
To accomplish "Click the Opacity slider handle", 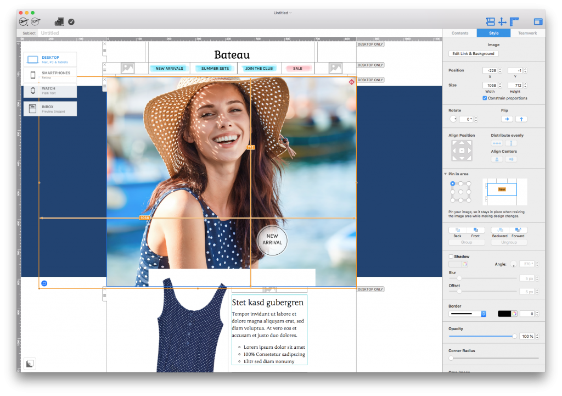I will pos(514,337).
